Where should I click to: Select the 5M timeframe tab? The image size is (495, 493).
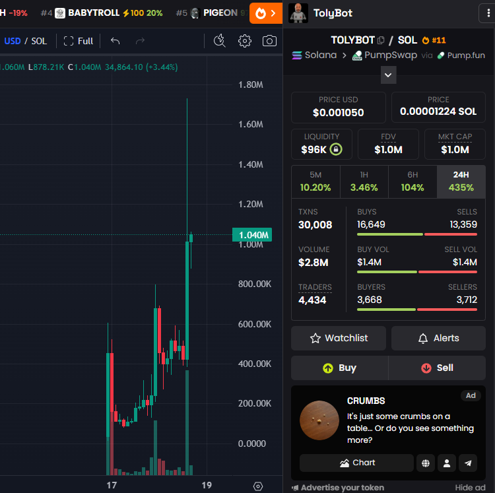[315, 181]
